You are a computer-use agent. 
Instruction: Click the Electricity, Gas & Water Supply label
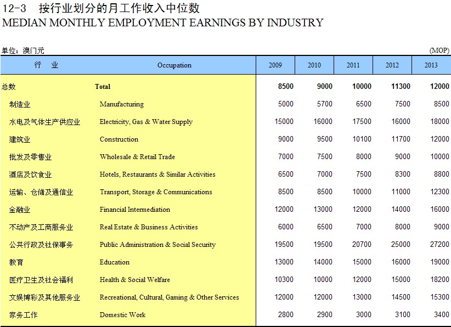[146, 122]
